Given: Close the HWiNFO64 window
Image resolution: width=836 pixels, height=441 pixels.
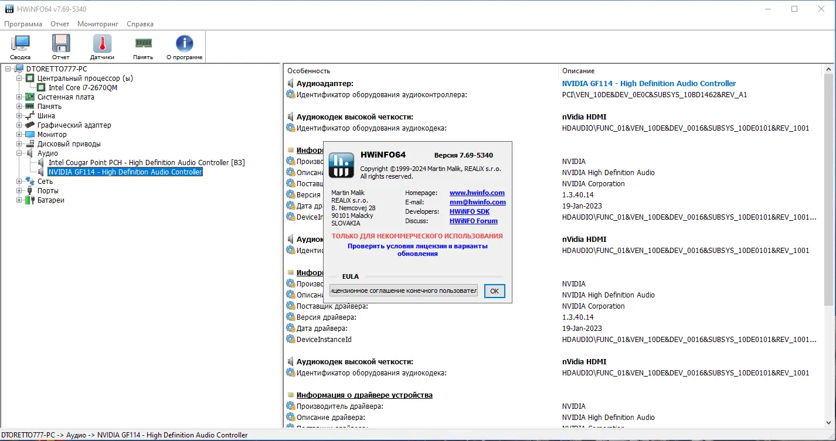Looking at the screenshot, I should coord(821,9).
